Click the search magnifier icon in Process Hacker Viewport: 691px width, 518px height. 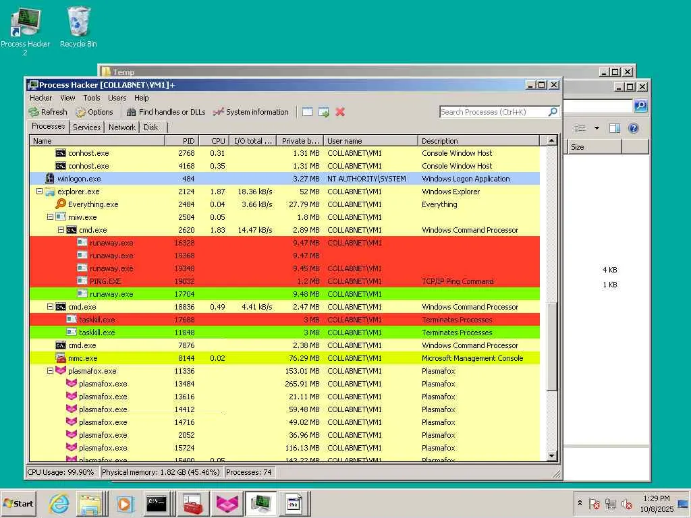pyautogui.click(x=553, y=112)
